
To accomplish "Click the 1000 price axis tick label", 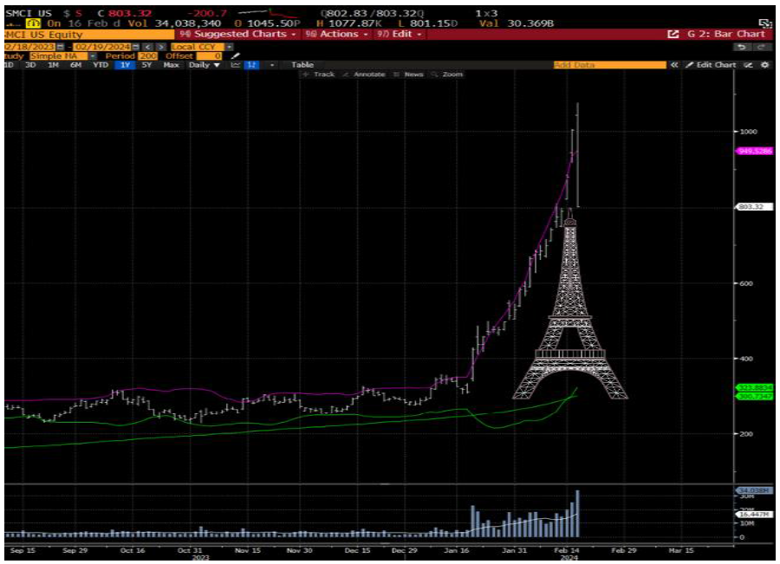I will (749, 132).
